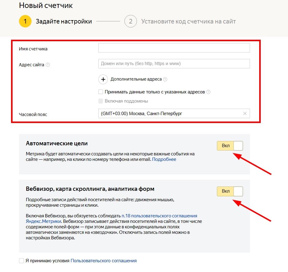Click help icon next to Дополнительные адреса
The width and height of the screenshot is (288, 272).
pyautogui.click(x=165, y=79)
